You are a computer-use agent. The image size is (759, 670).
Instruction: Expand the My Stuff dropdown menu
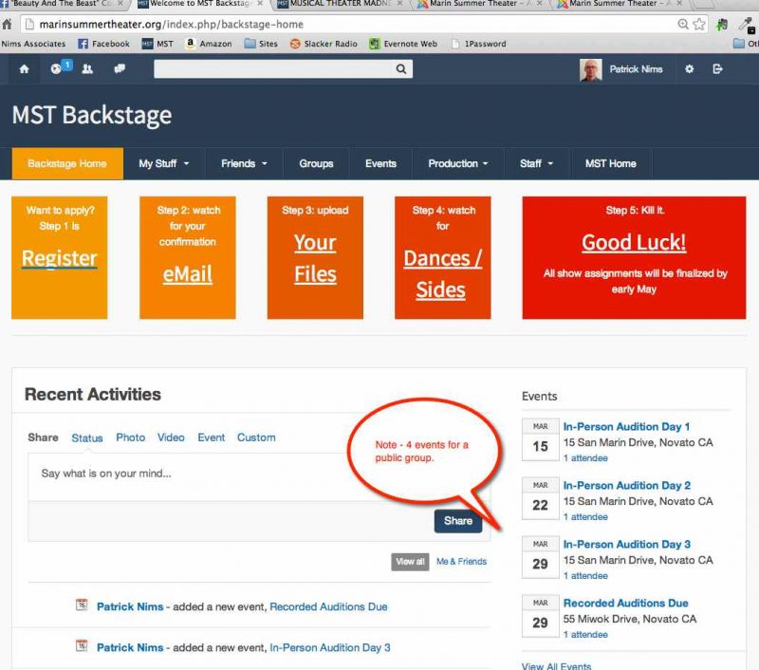click(x=164, y=163)
